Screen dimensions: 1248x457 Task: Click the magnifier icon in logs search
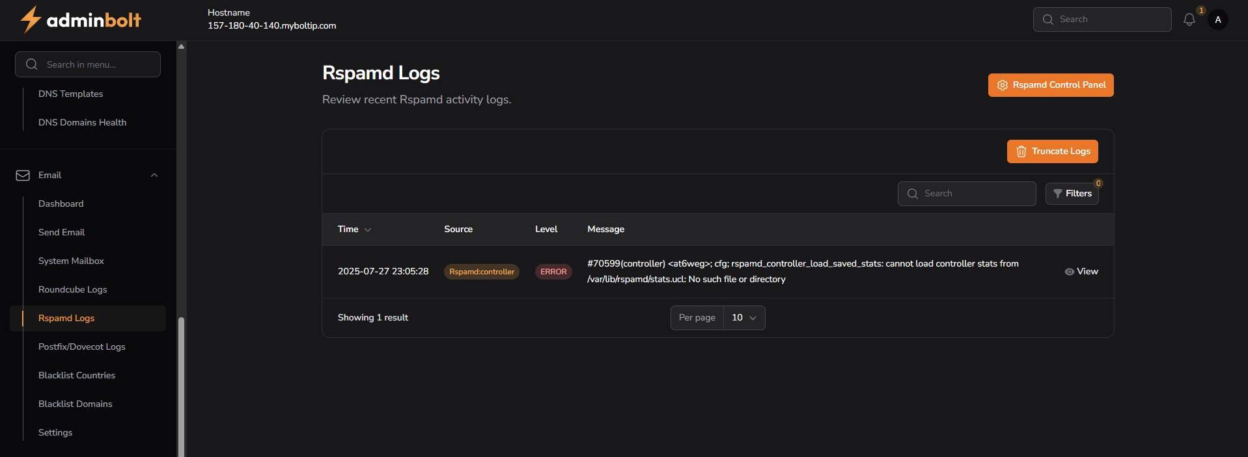point(913,194)
